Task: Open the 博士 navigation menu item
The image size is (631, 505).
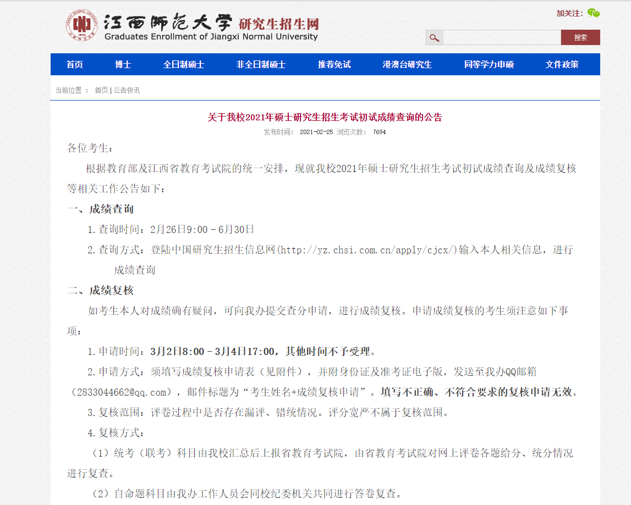Action: 123,64
